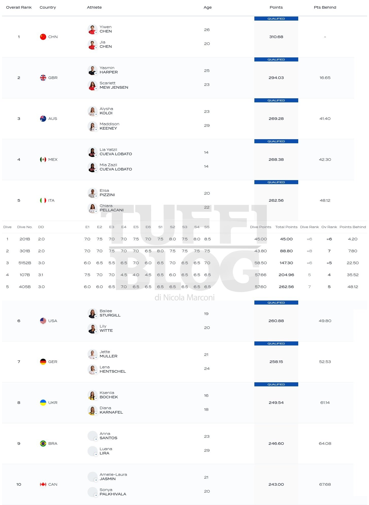Open Yasmin Harper's profile avatar

coord(93,70)
